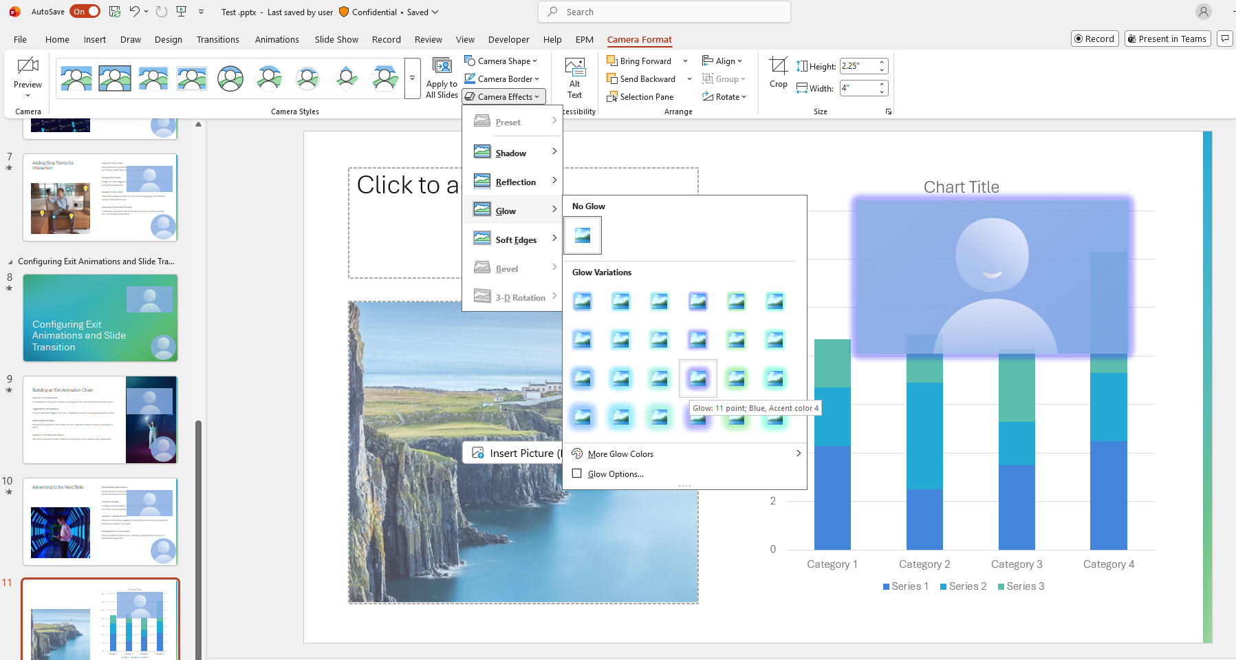1236x660 pixels.
Task: Select the Crop tool
Action: click(779, 73)
